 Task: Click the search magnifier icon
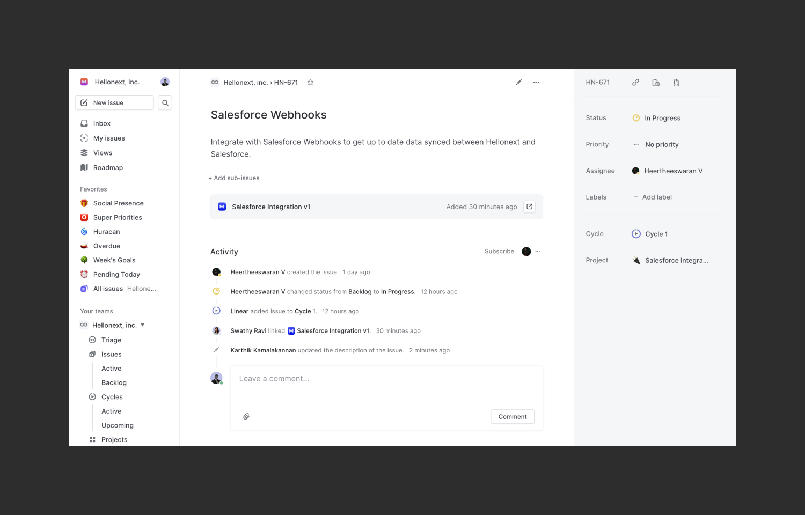[x=165, y=103]
